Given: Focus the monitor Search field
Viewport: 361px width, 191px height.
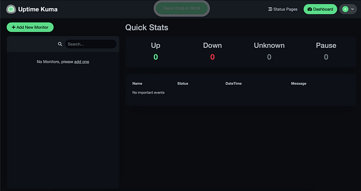Looking at the screenshot, I should click(x=90, y=44).
